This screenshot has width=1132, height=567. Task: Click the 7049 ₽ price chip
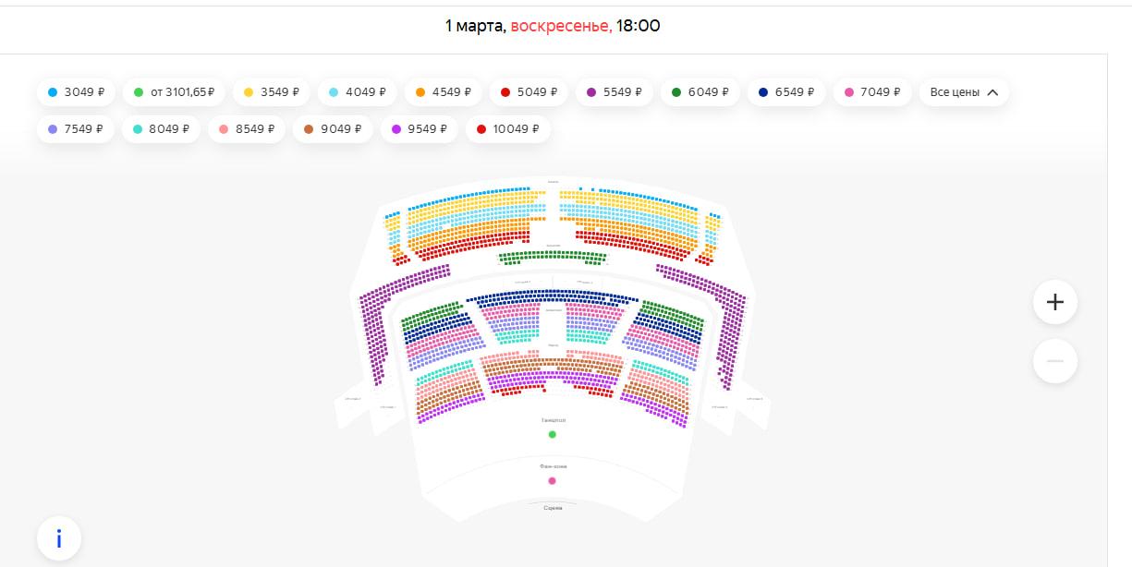pos(871,92)
